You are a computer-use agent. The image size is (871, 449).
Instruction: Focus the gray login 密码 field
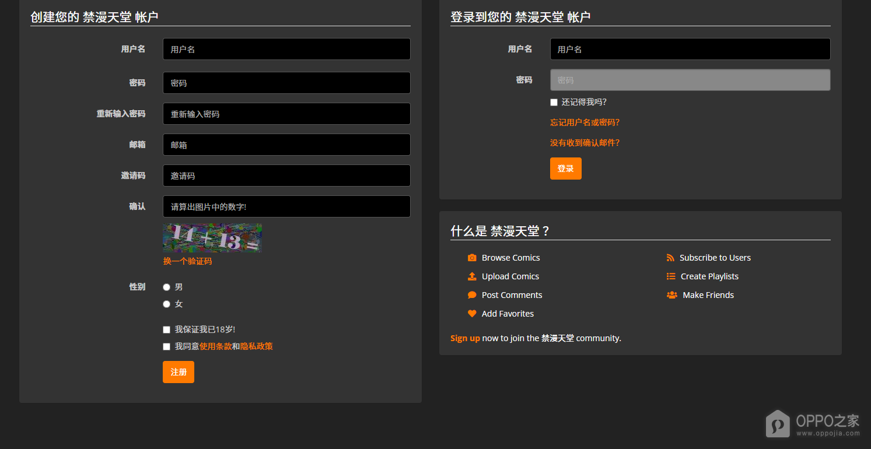pos(690,80)
